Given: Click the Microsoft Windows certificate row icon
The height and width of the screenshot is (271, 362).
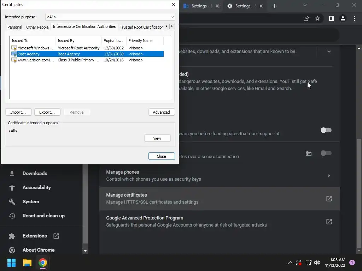Looking at the screenshot, I should (14, 48).
